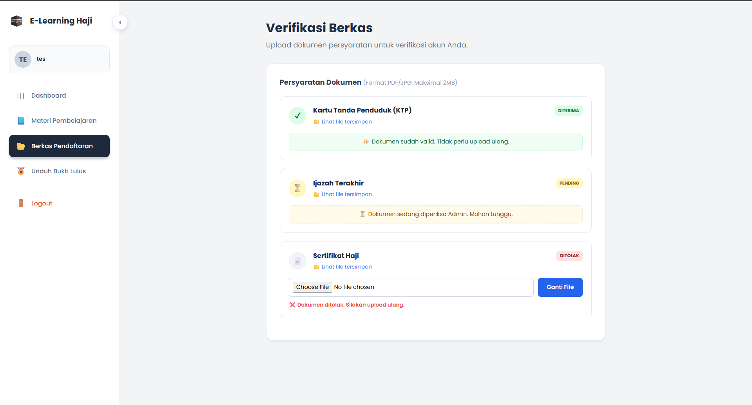Click the red X icon in rejection message
Screen dimensions: 752x405
coord(292,305)
